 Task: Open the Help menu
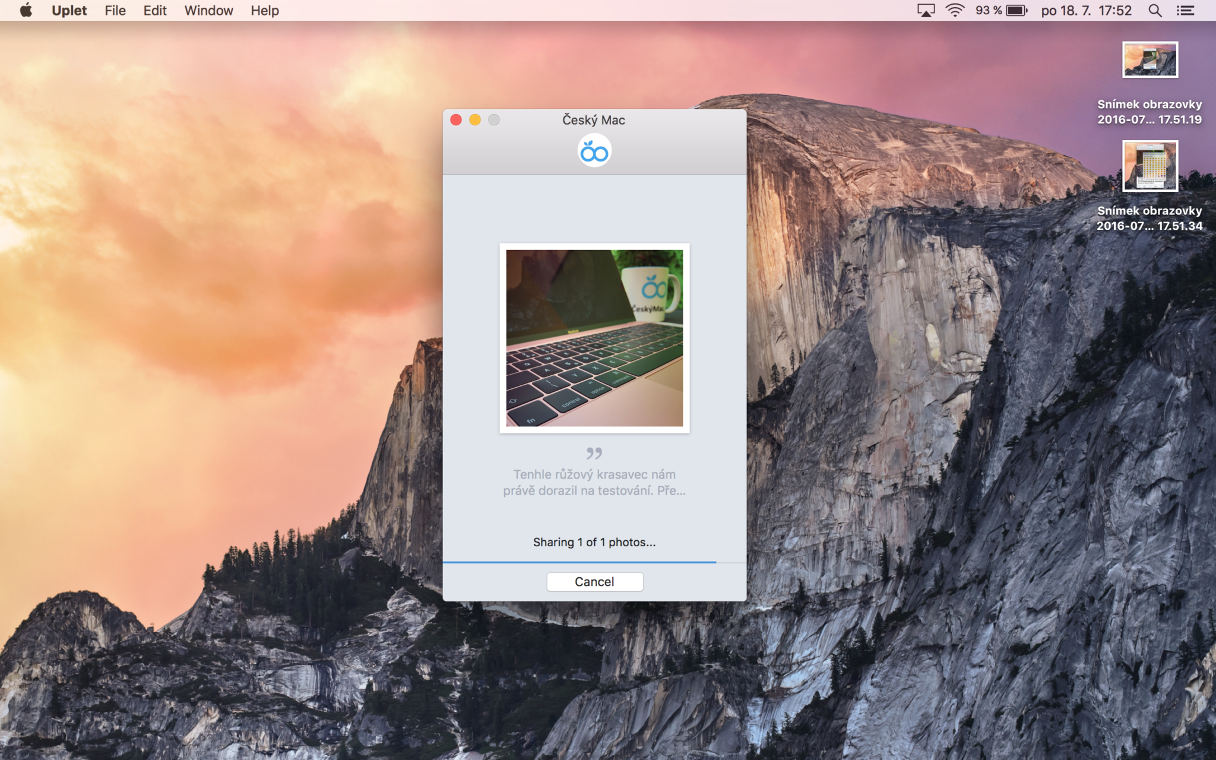pyautogui.click(x=265, y=10)
